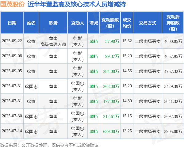
Task: Click the 3429.39万 holdings value
Action: click(x=173, y=86)
